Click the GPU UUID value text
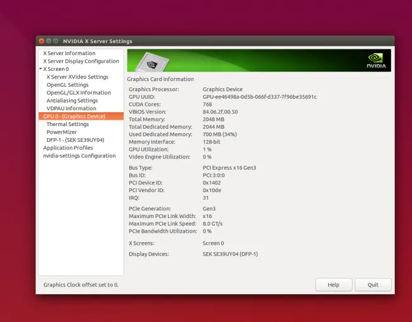This screenshot has width=412, height=322. click(259, 97)
